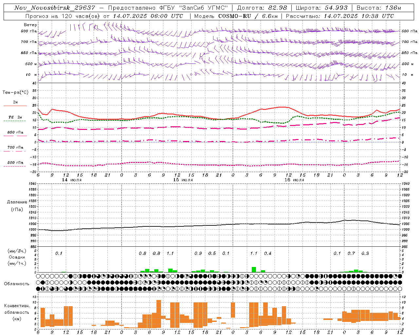Click the dashed legend line under Td 2м
419x335 pixels.
coord(15,121)
